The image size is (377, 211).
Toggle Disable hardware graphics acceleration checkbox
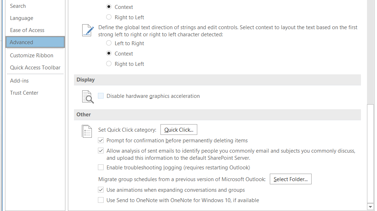click(101, 96)
